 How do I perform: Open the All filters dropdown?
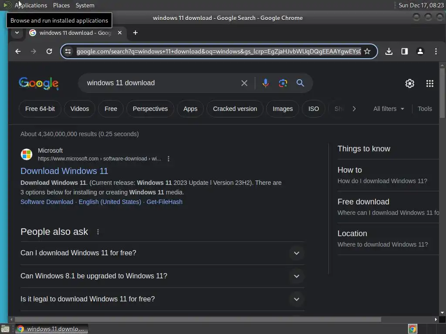coord(389,109)
